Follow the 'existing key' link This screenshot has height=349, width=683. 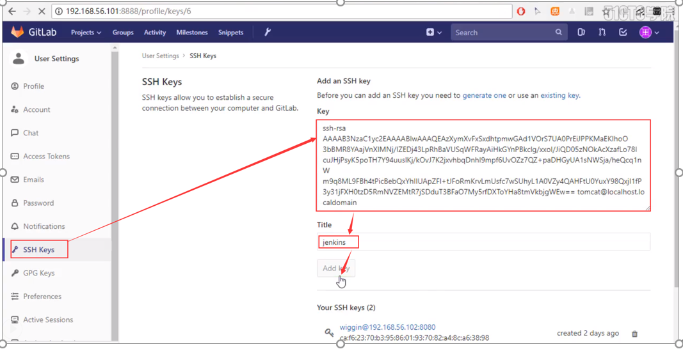559,95
